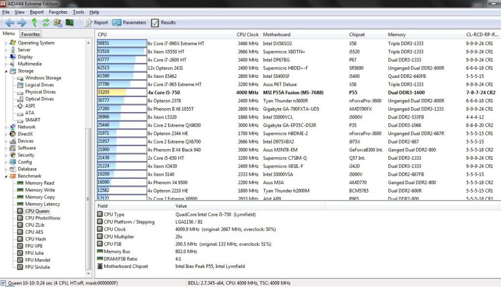Open the Report menu in menu bar
Screen dimensions: 501x287
(x=37, y=12)
